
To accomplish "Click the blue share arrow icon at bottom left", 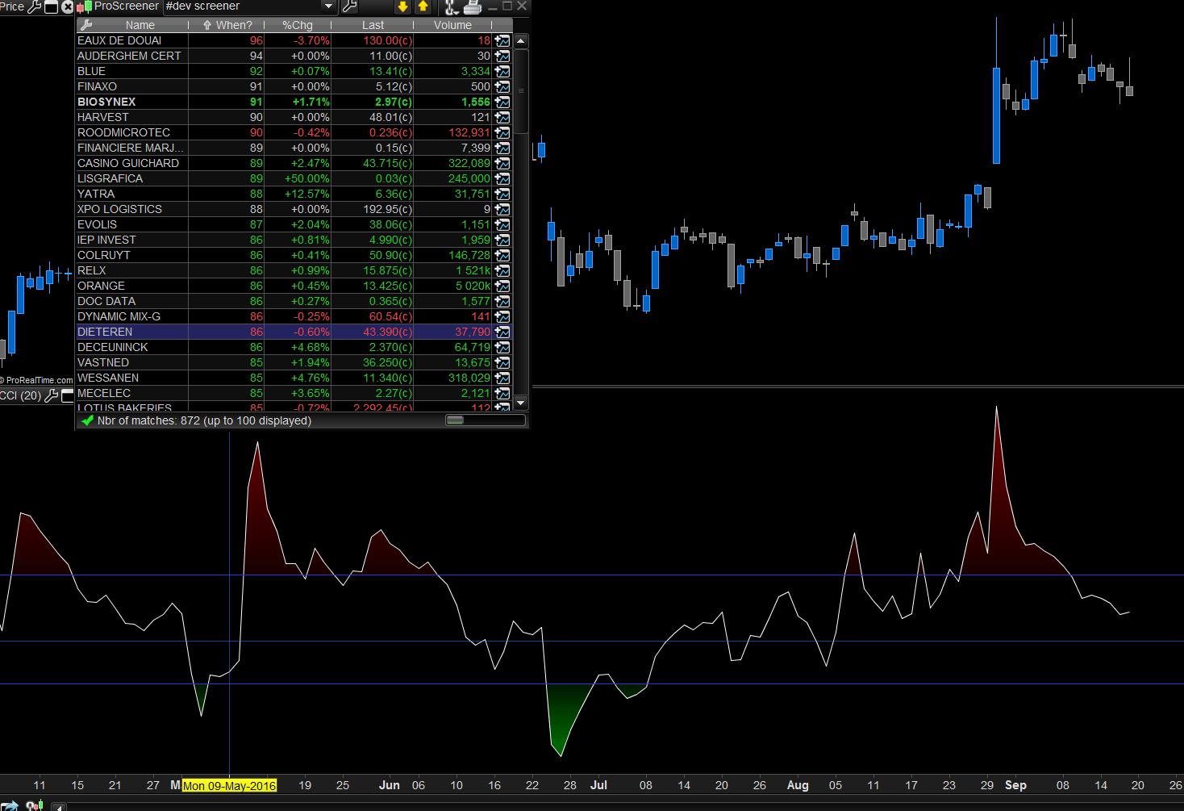I will tap(10, 805).
